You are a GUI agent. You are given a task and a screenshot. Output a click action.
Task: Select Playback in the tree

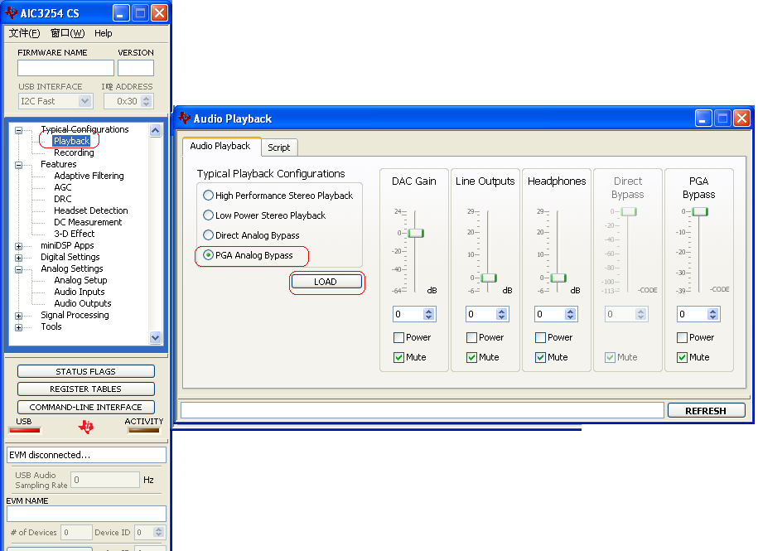click(71, 141)
